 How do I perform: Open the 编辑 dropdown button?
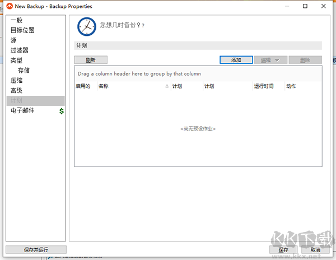tap(270, 60)
